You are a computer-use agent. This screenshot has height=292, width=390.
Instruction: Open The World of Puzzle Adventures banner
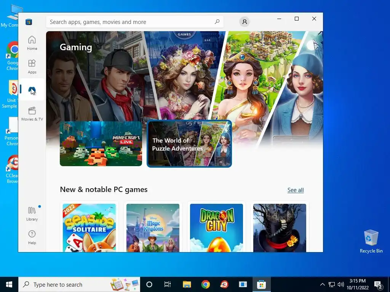point(189,144)
